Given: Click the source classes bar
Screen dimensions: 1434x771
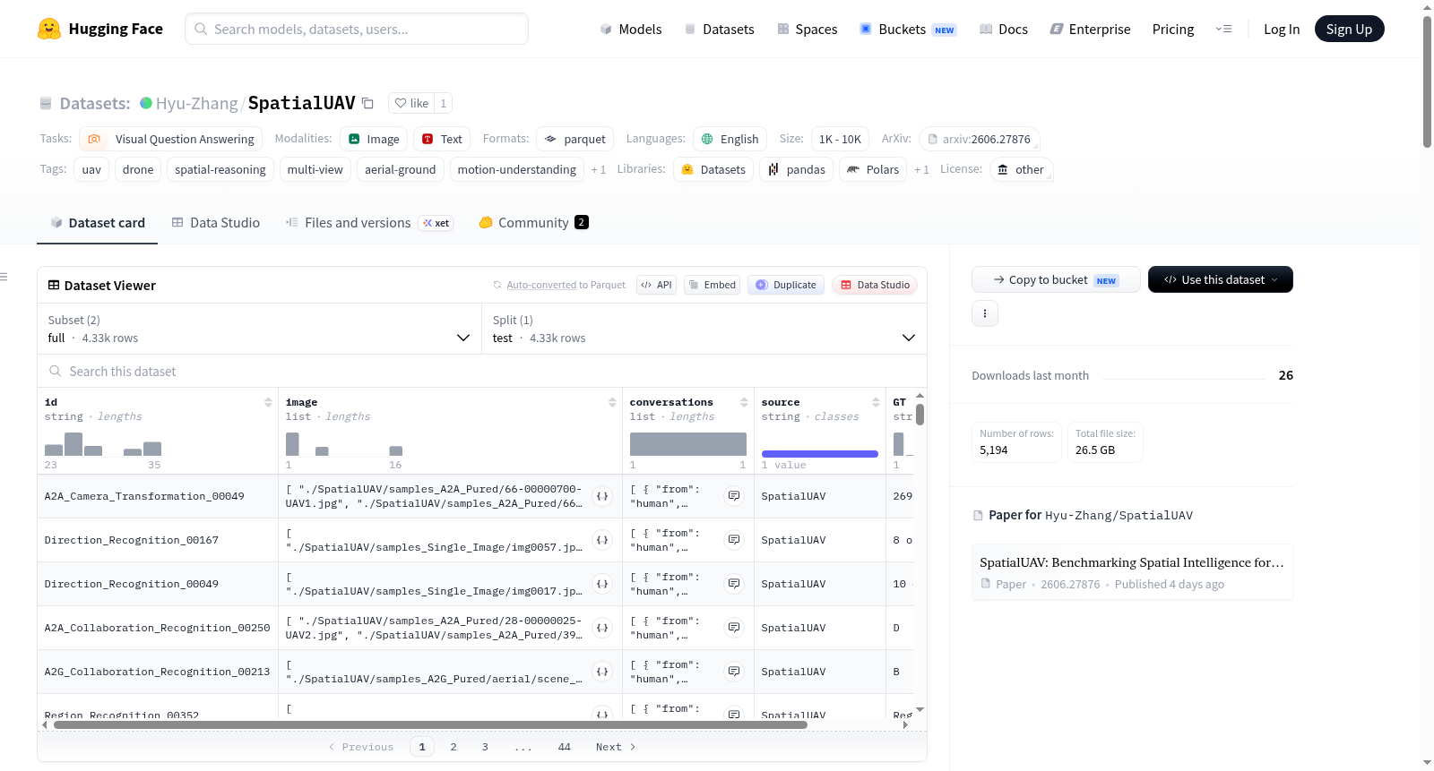Looking at the screenshot, I should (x=820, y=454).
